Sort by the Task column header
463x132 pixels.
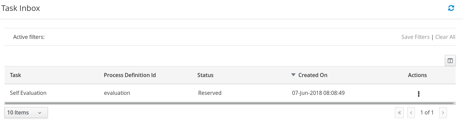pyautogui.click(x=16, y=75)
